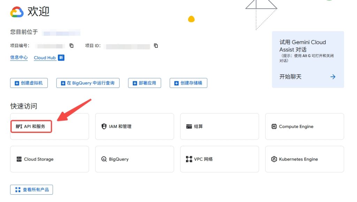357x202 pixels.
Task: Click the 部署应用 button
Action: coord(145,83)
